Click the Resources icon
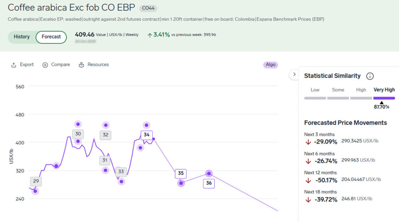This screenshot has height=222, width=399. click(81, 65)
